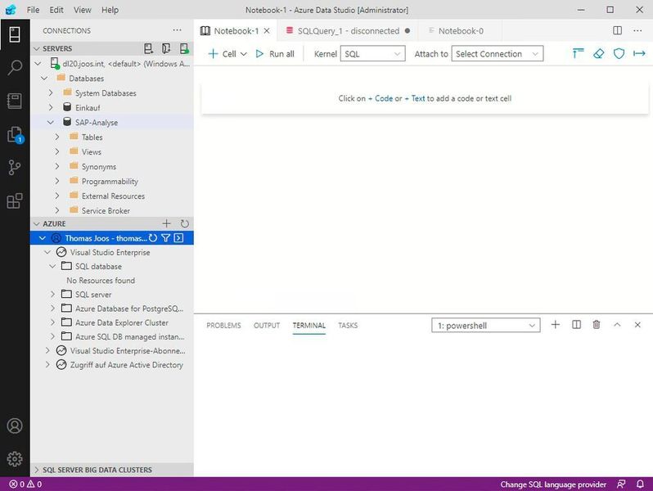The image size is (653, 491).
Task: Clear notebook results with eraser icon
Action: 598,53
